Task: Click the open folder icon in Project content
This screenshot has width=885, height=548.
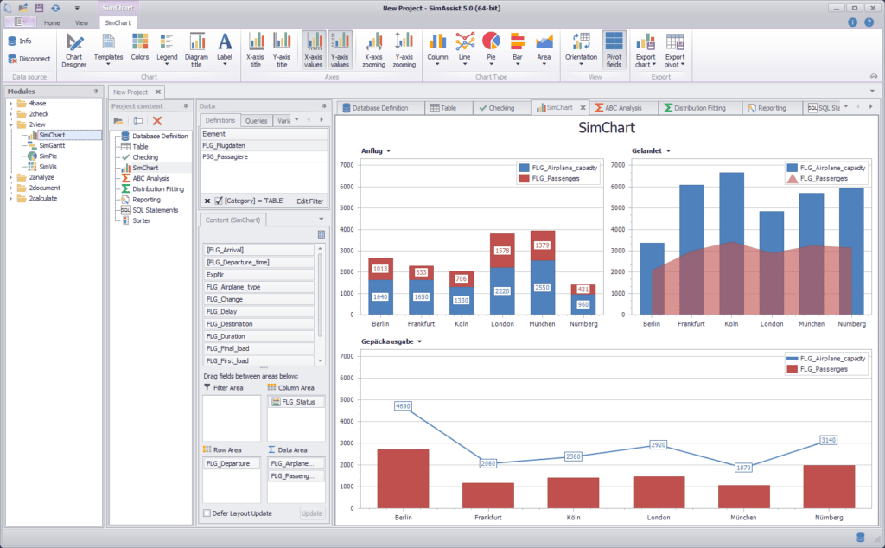Action: click(x=118, y=121)
